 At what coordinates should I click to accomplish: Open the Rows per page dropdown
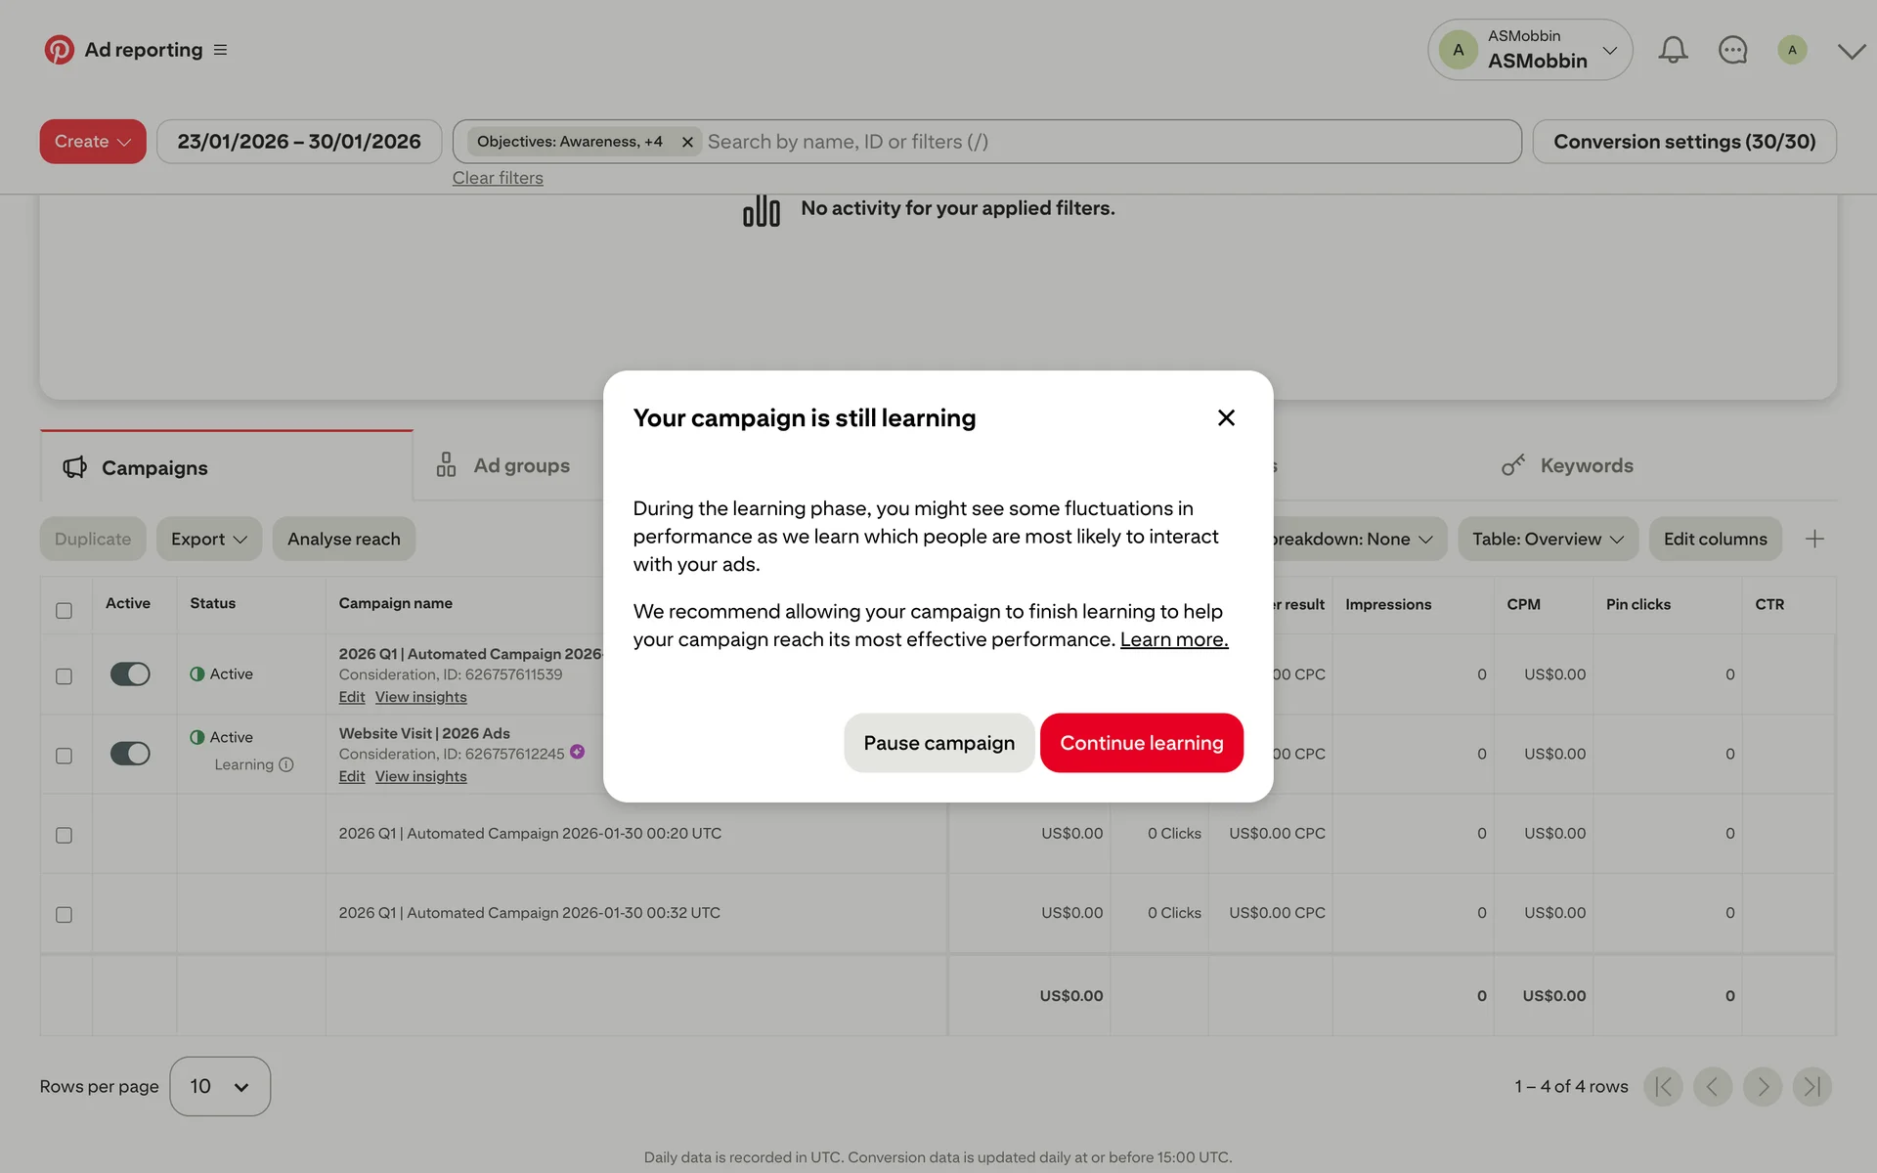[220, 1086]
